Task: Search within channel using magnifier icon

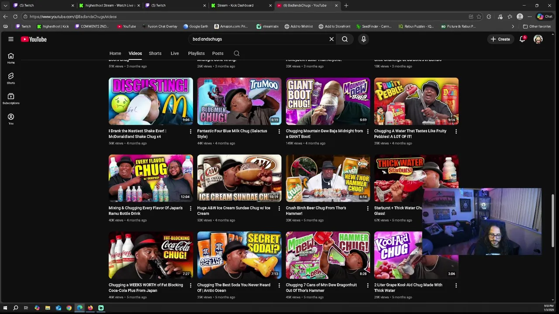Action: (x=237, y=53)
